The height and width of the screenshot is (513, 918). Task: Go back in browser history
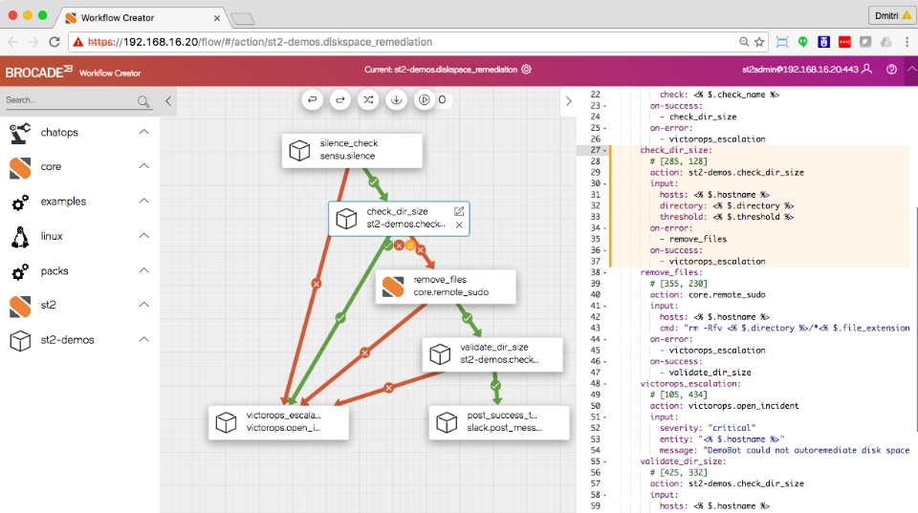point(12,42)
